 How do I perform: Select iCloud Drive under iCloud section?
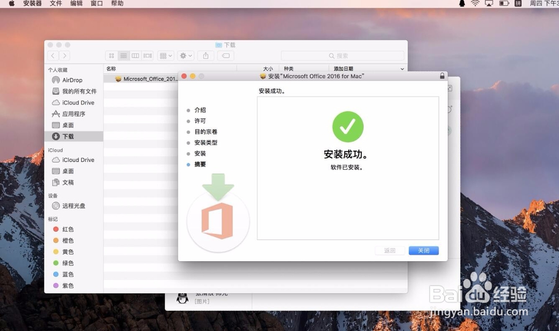pos(74,160)
